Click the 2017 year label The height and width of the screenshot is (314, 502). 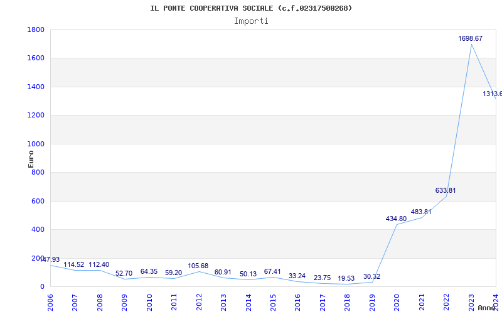(323, 302)
